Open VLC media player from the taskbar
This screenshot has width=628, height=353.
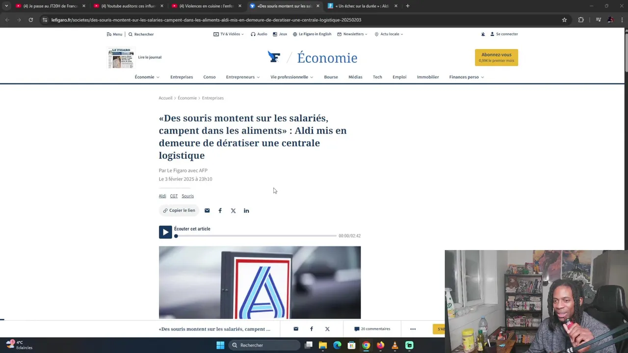click(x=394, y=345)
